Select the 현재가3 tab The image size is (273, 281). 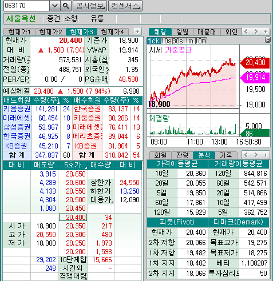point(81,32)
